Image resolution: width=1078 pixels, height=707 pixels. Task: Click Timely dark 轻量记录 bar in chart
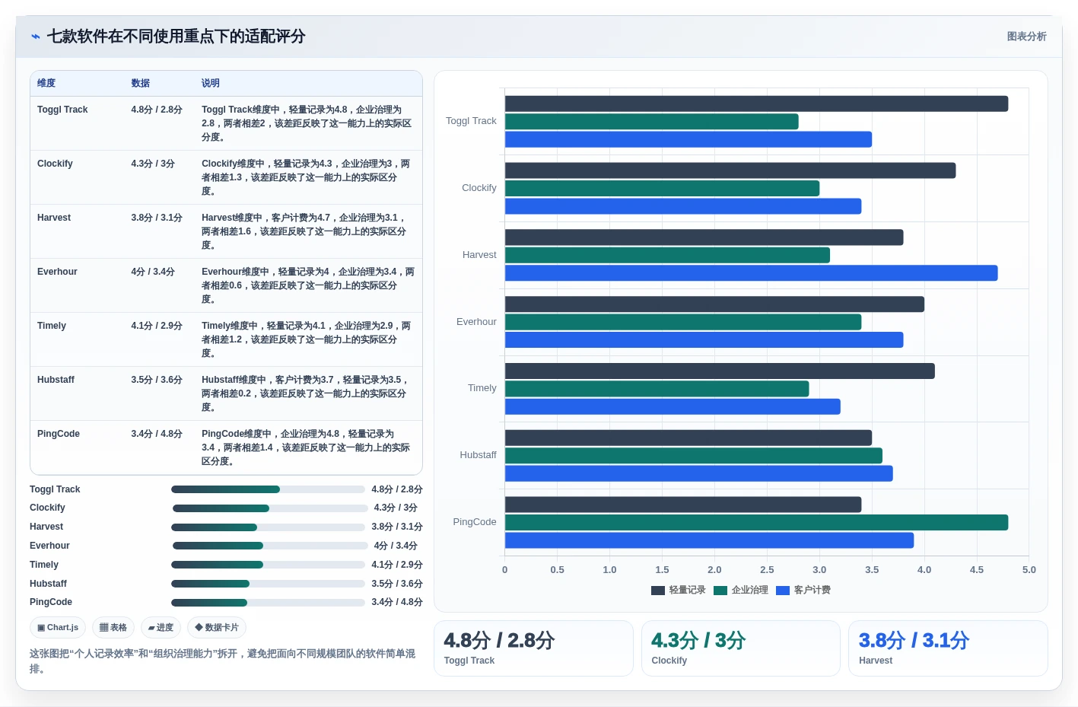720,371
